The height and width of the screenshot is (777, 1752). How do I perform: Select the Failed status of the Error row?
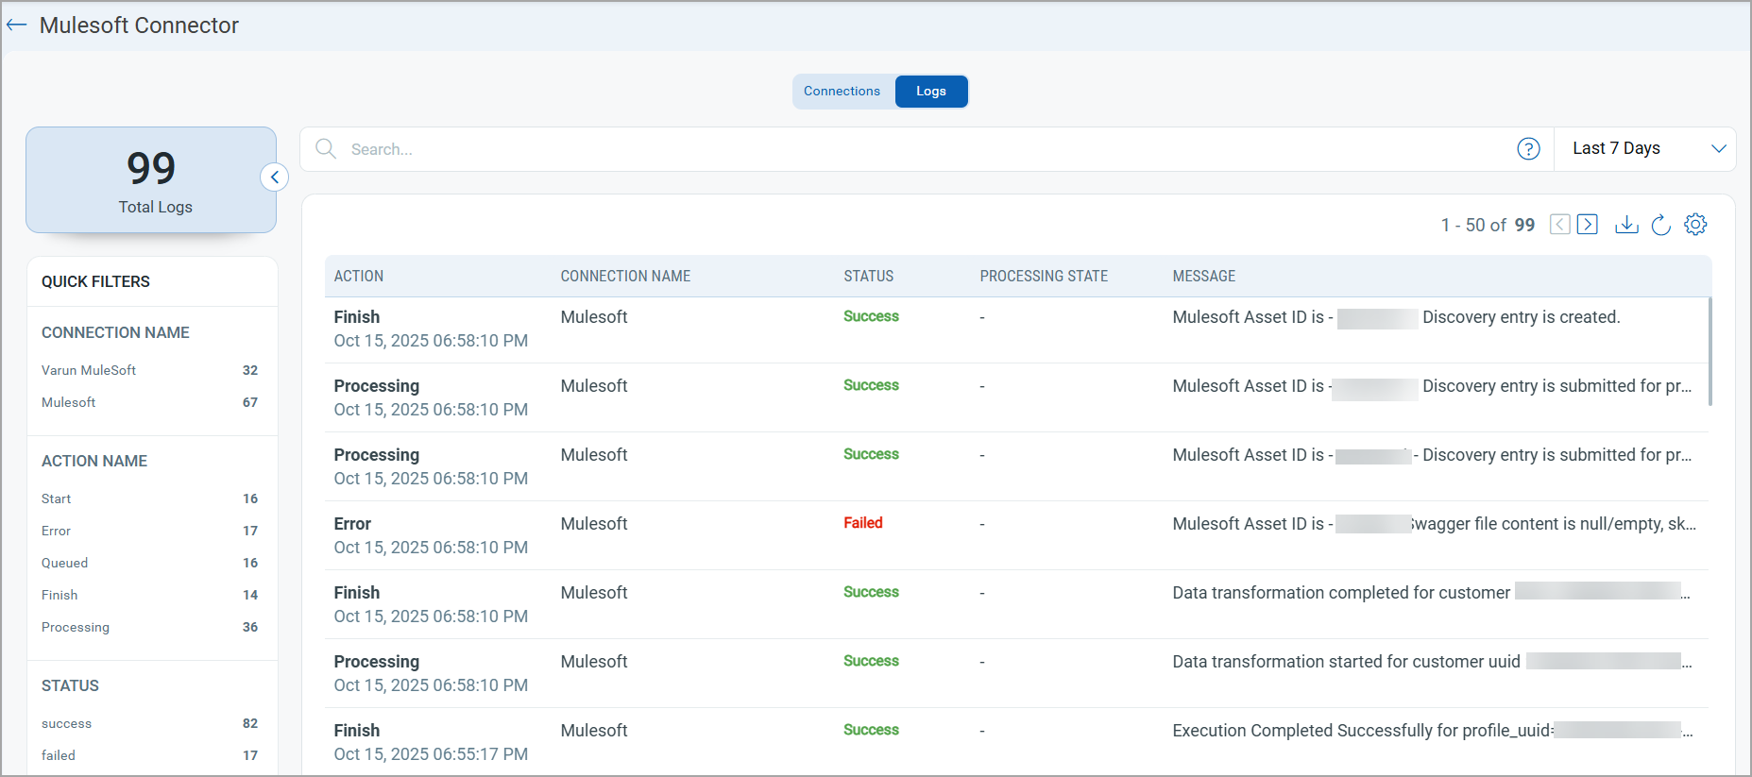pyautogui.click(x=863, y=523)
